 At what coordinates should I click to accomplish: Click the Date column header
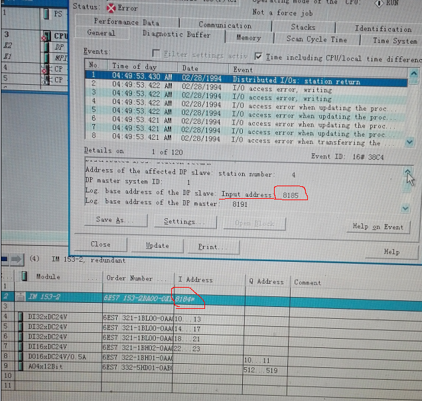(x=203, y=68)
